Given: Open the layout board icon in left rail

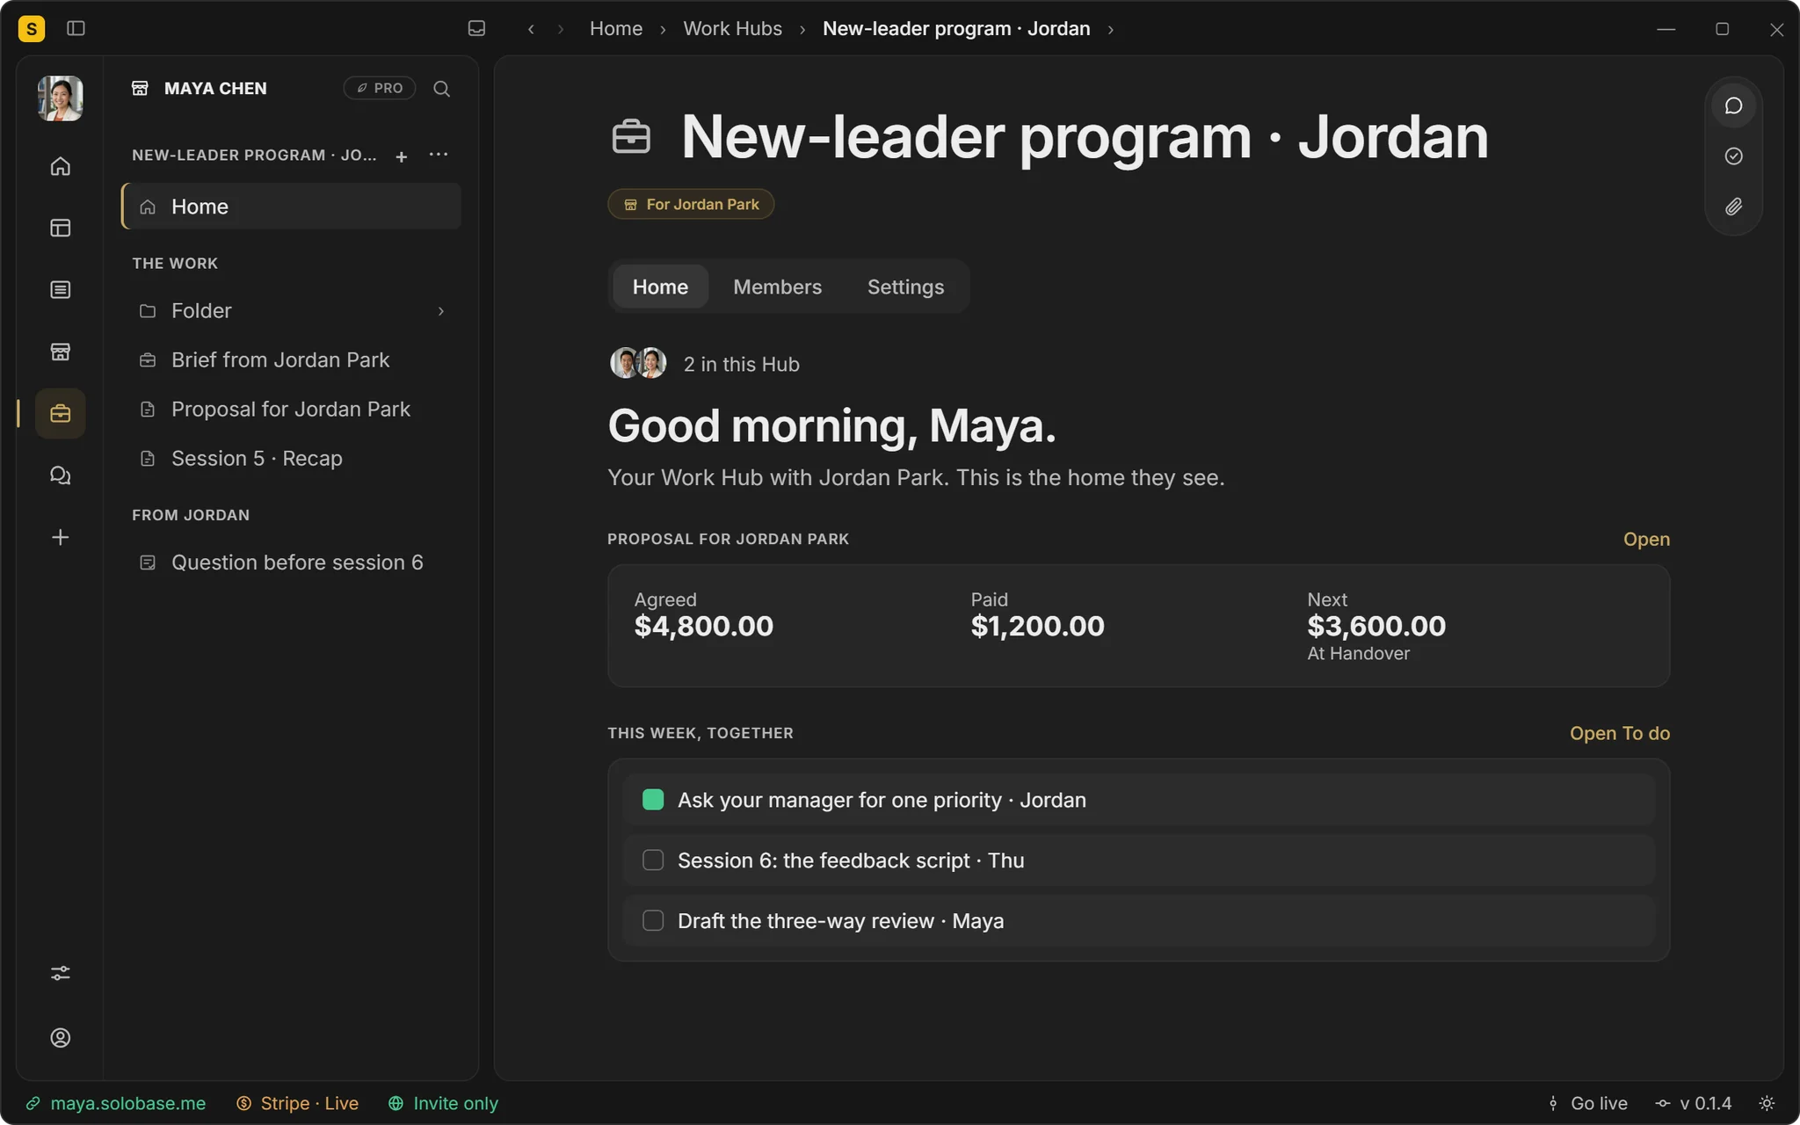Looking at the screenshot, I should [61, 228].
